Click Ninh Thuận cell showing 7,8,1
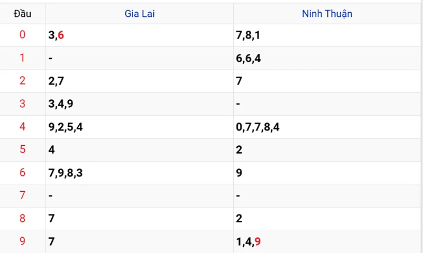Image resolution: width=423 pixels, height=253 pixels. [249, 35]
